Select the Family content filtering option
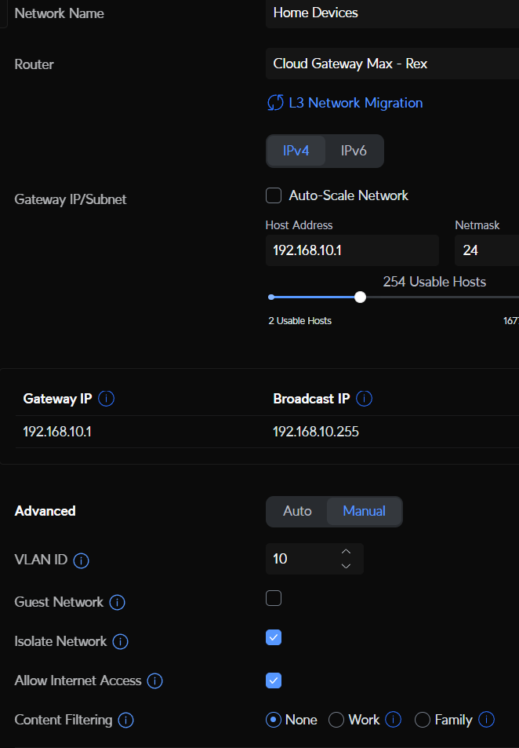Viewport: 519px width, 748px height. pyautogui.click(x=423, y=720)
